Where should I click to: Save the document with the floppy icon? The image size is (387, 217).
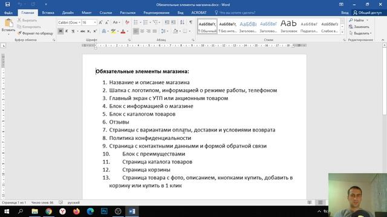[x=8, y=4]
